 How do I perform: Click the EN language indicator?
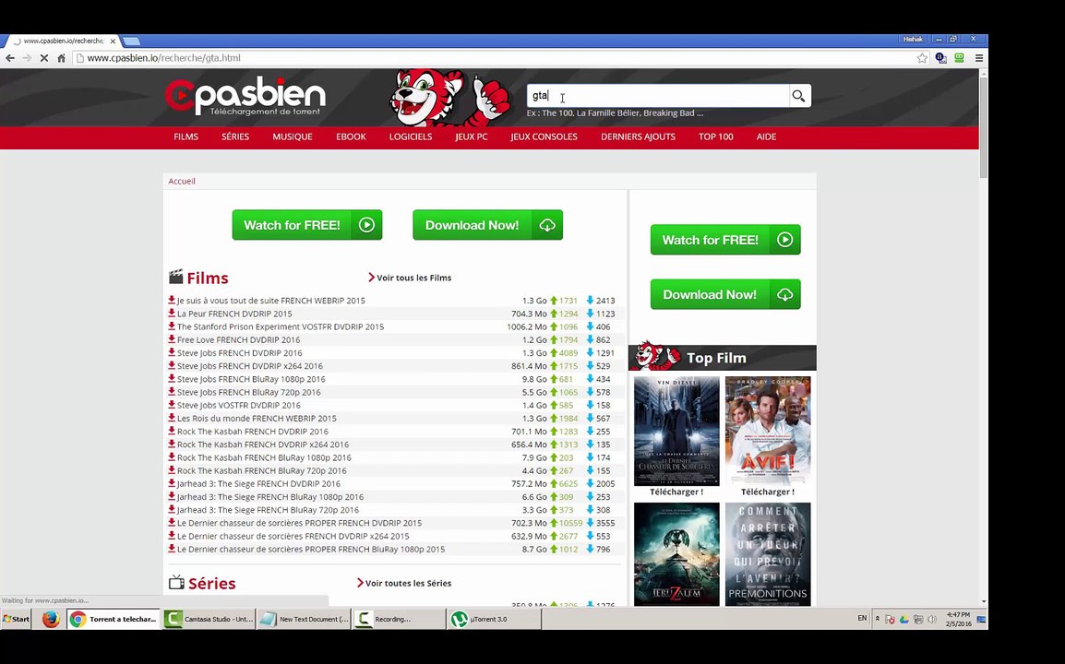tap(862, 619)
